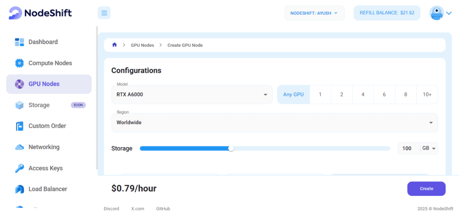Click the Storage cube icon

click(19, 105)
